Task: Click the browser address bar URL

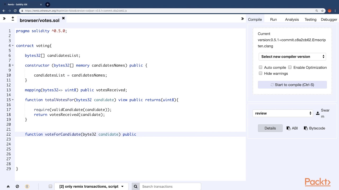Action: point(76,11)
